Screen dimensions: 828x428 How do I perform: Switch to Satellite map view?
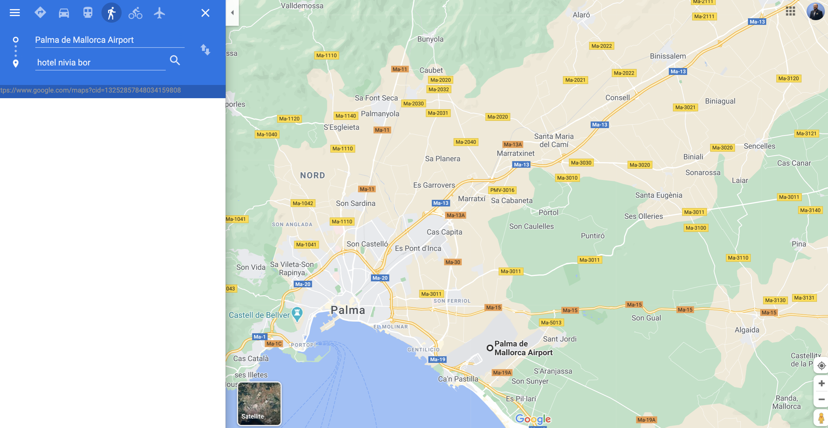click(259, 403)
